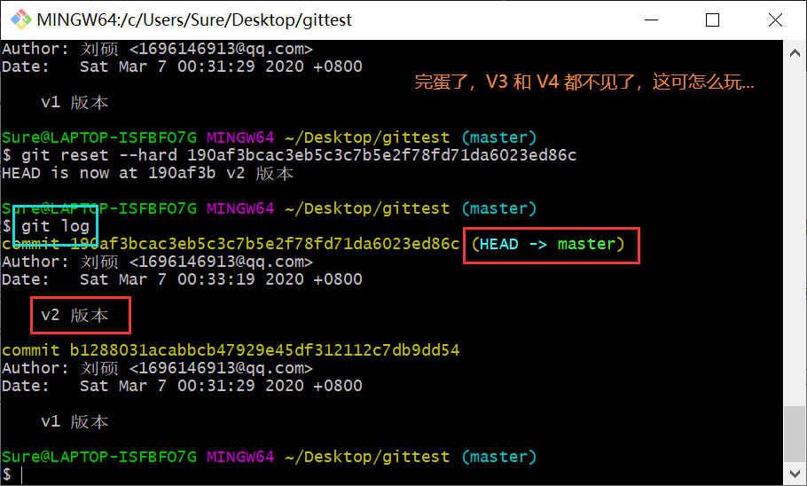Maximize the MINGW64 terminal window
The width and height of the screenshot is (807, 486).
(712, 20)
